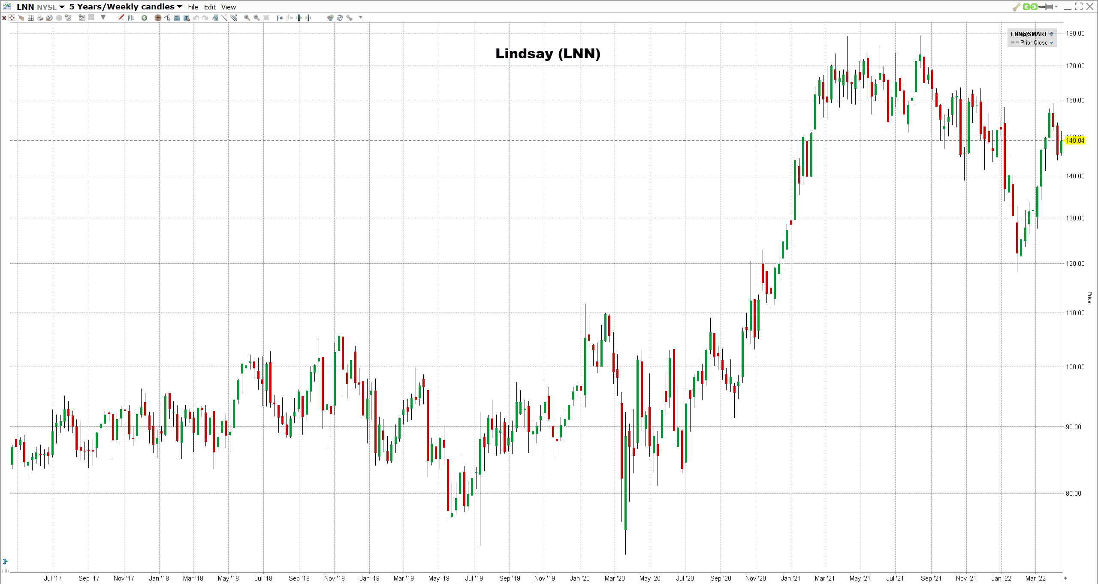Click the green bar study icon
1098x584 pixels.
point(214,18)
